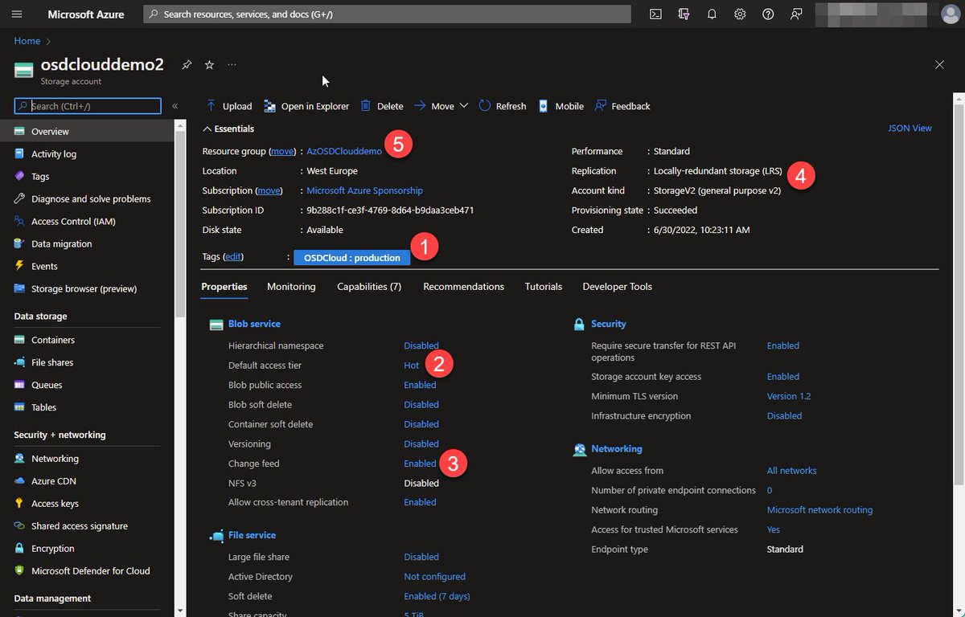Click Mobile in the command bar
Image resolution: width=965 pixels, height=617 pixels.
coord(561,106)
